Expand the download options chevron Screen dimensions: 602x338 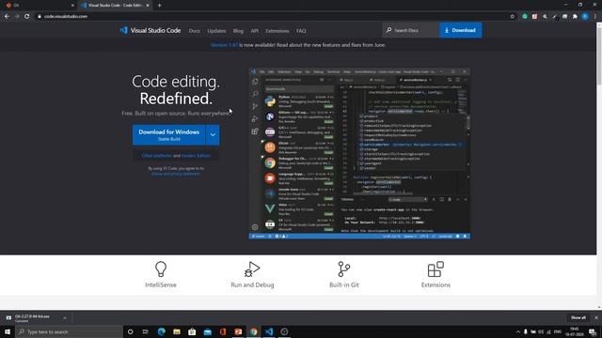213,135
